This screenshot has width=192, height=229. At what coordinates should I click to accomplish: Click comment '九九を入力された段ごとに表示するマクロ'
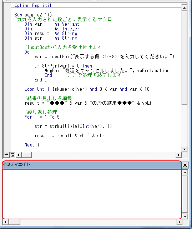(x=64, y=19)
